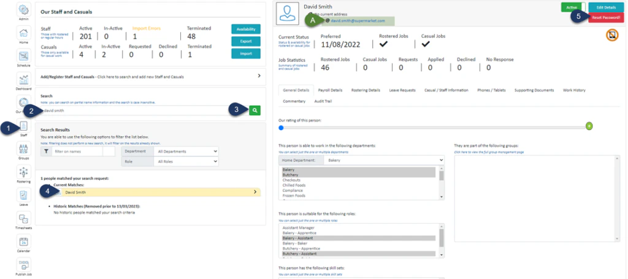The width and height of the screenshot is (628, 279).
Task: Toggle the Active status switch
Action: coord(573,7)
